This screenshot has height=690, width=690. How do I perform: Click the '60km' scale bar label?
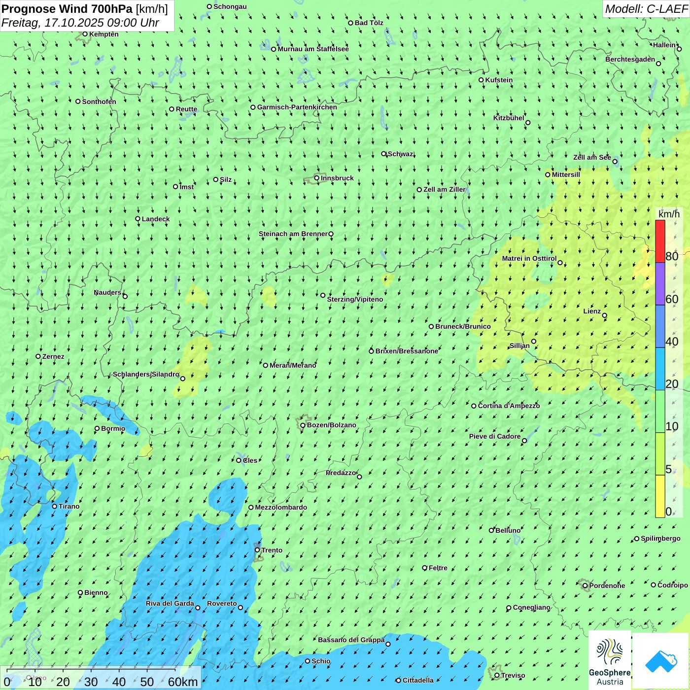tap(183, 682)
